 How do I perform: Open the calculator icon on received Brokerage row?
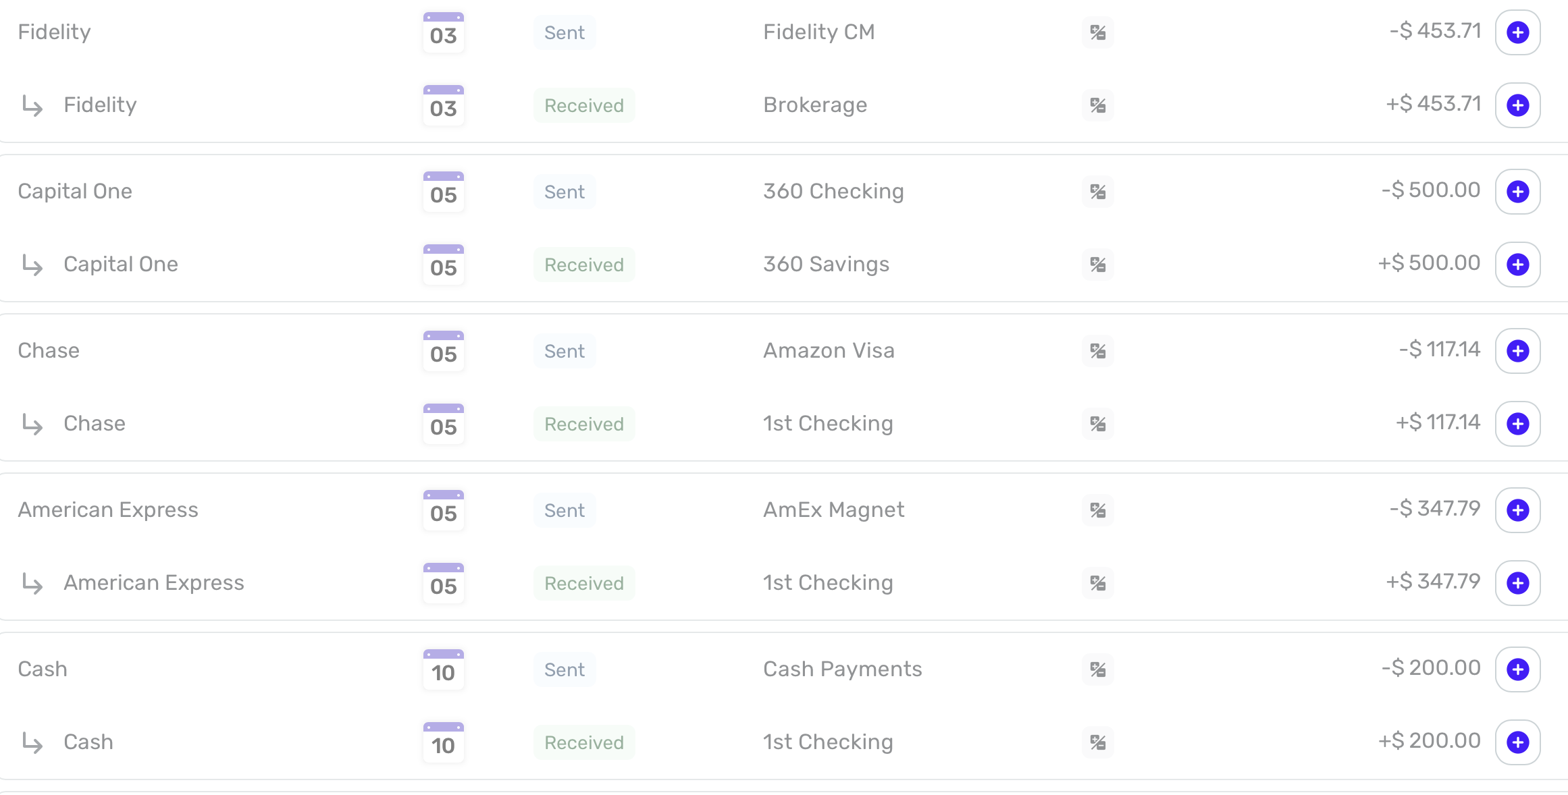(x=1098, y=105)
